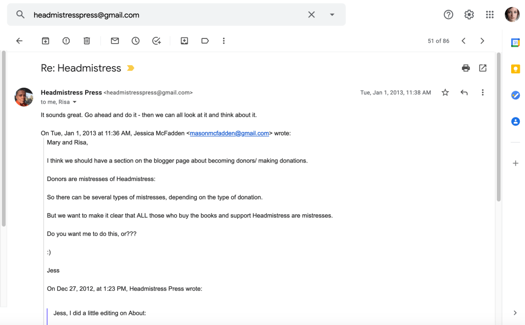Open the masonmcfadden@gmail.com email link
The width and height of the screenshot is (525, 325).
coord(229,133)
